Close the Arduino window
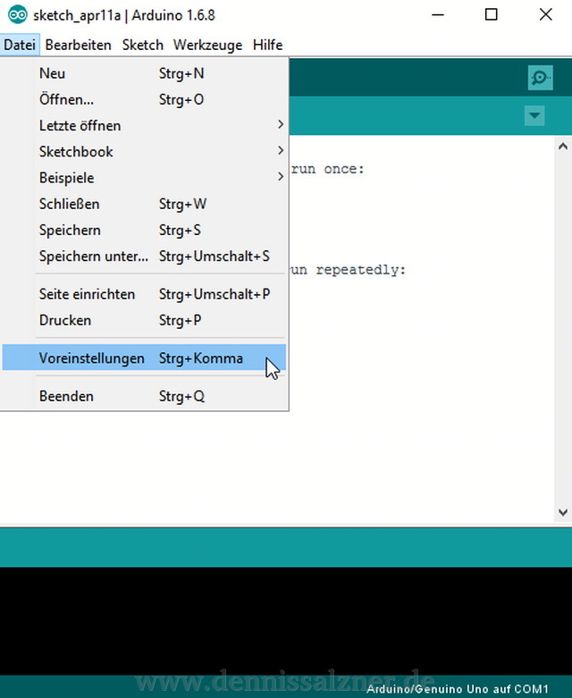The width and height of the screenshot is (572, 698). click(545, 14)
